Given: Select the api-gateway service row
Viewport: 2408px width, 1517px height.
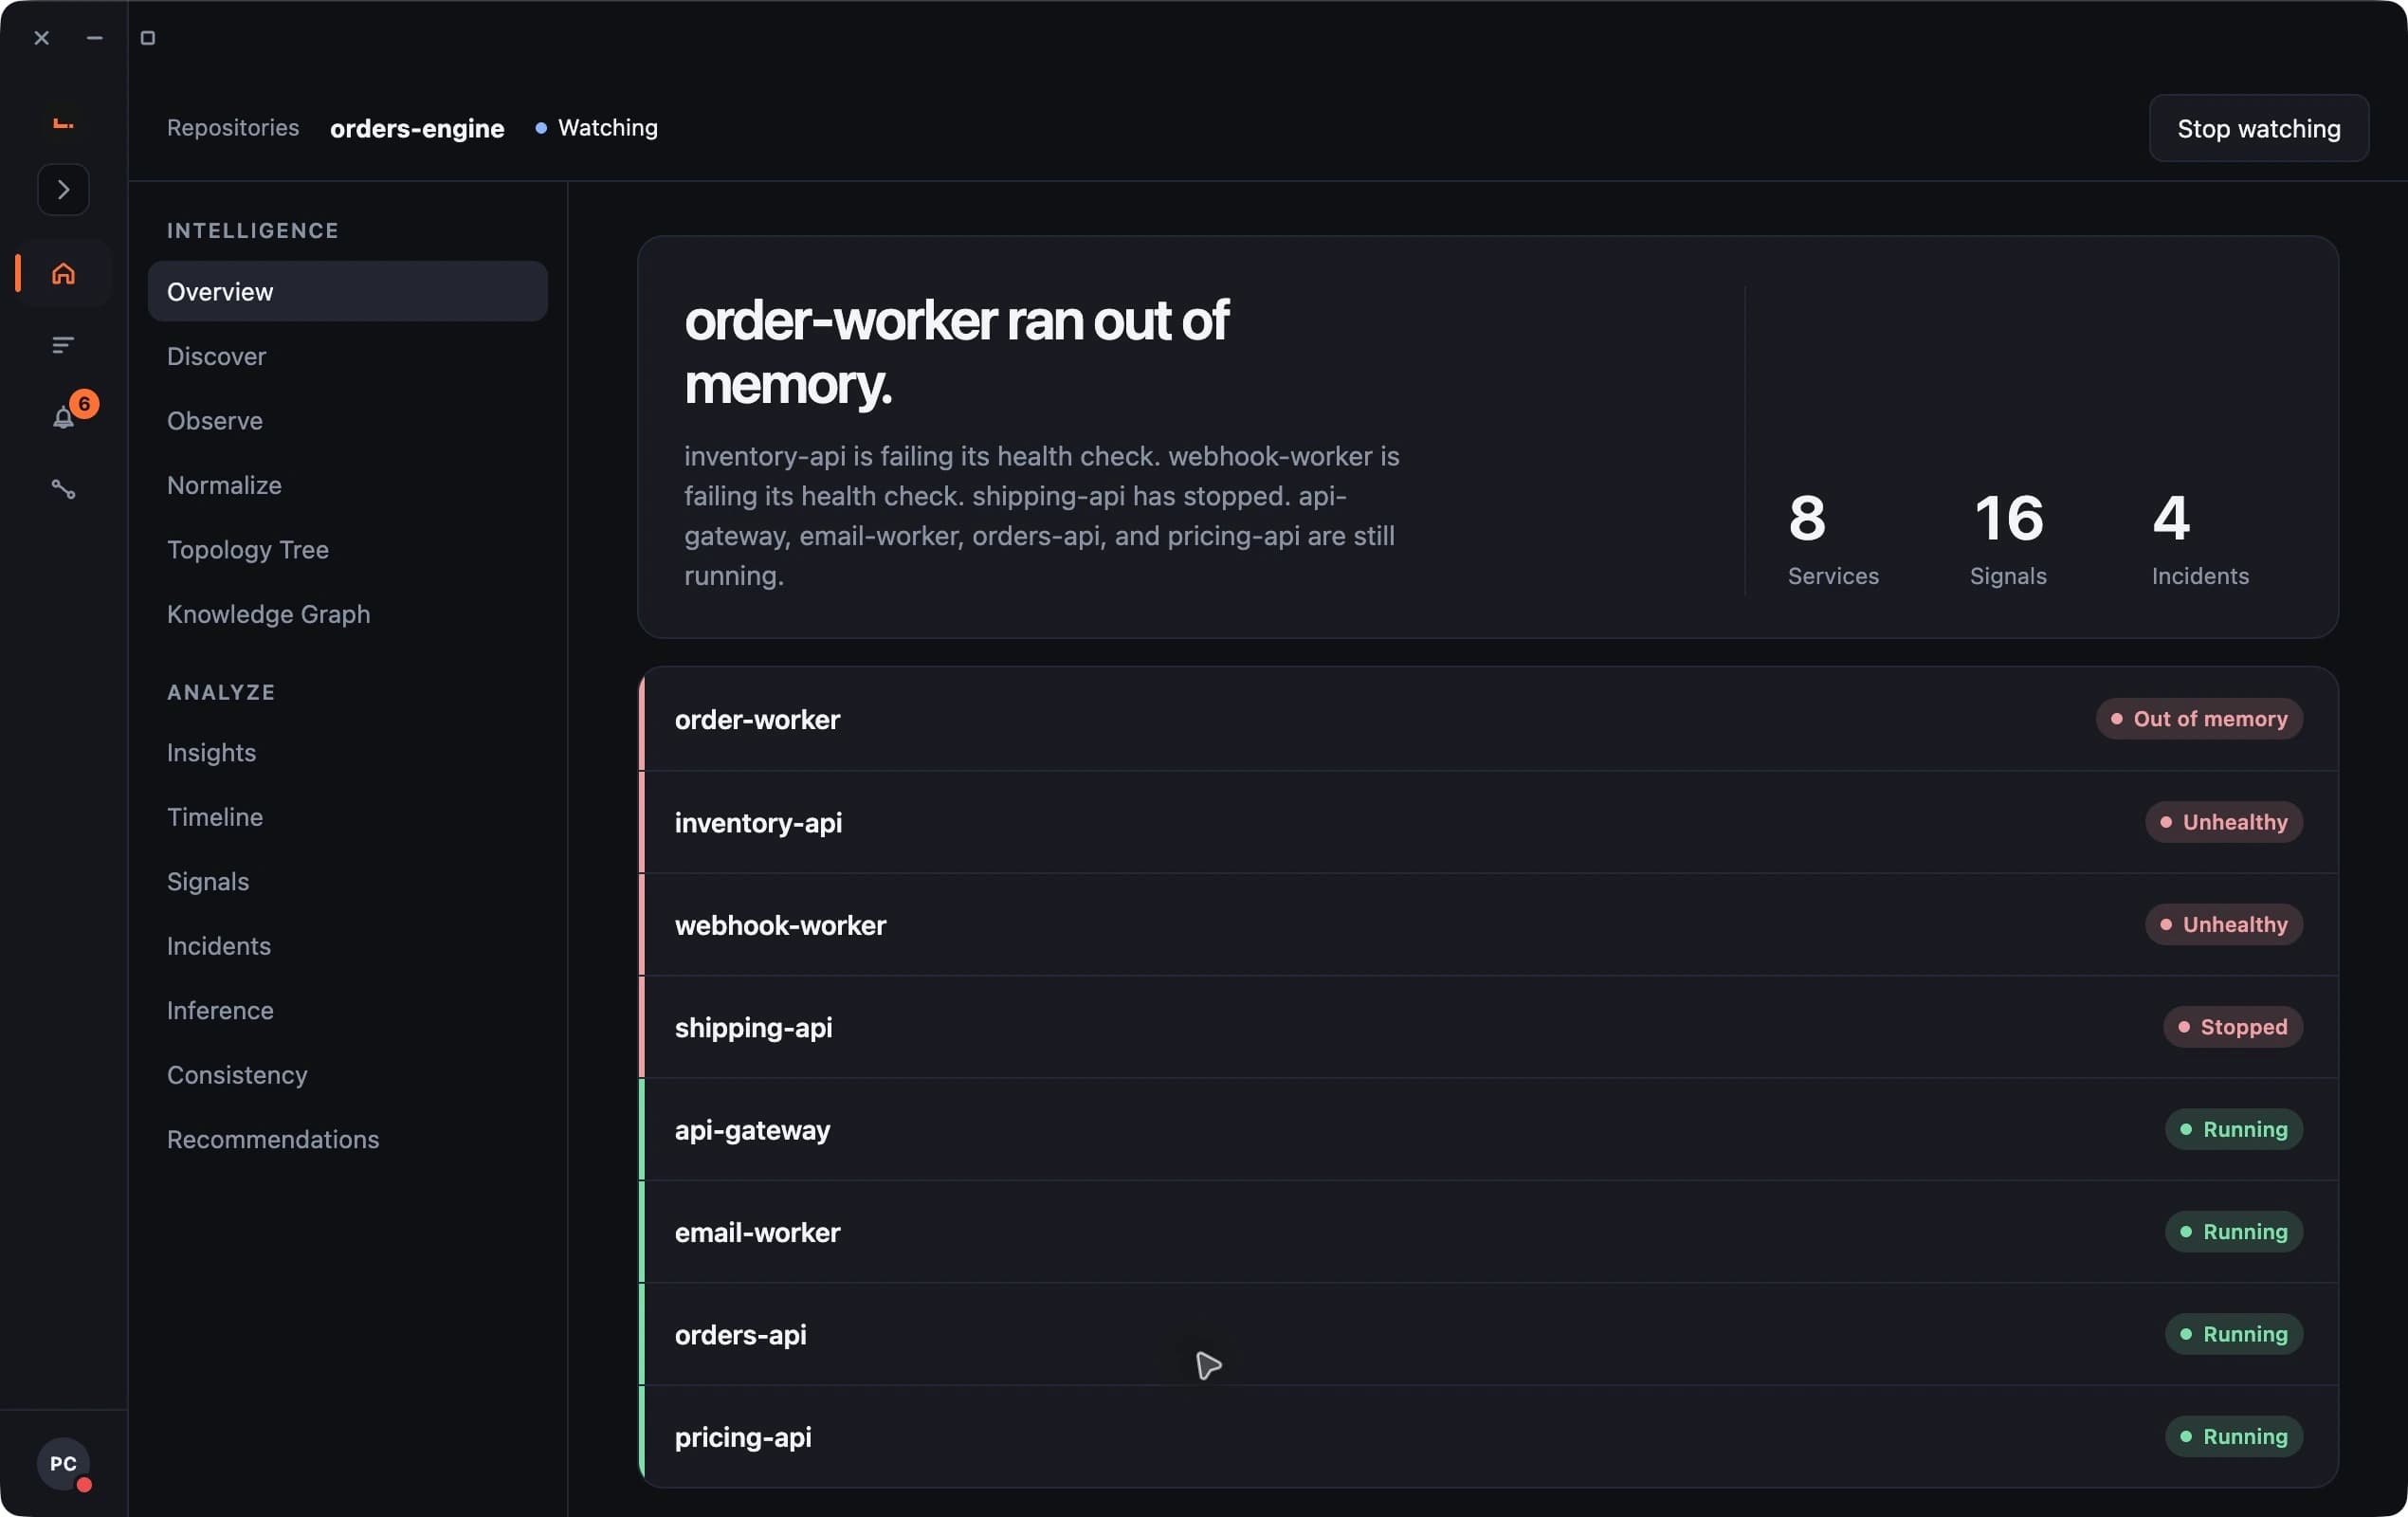Looking at the screenshot, I should coord(1488,1130).
